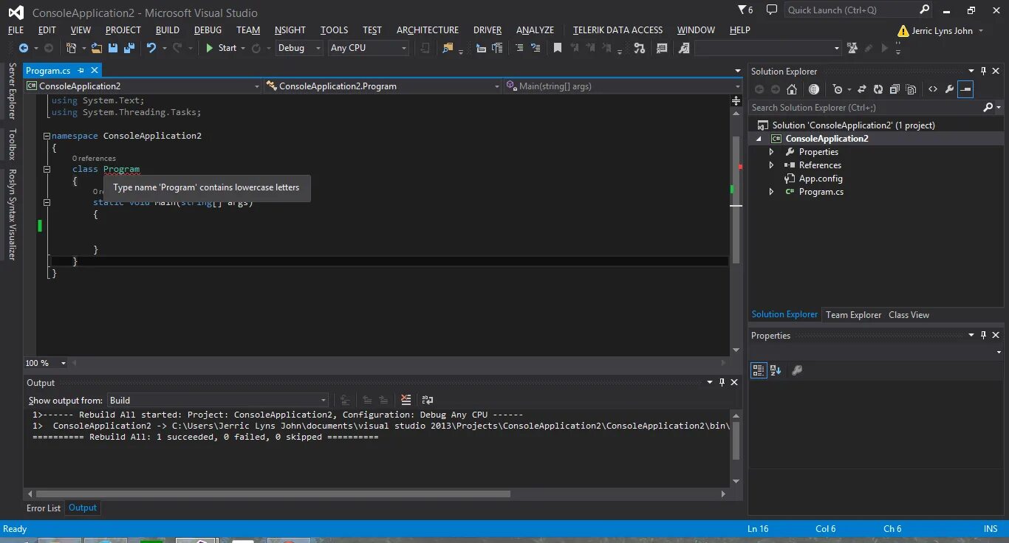Toggle a bookmark with the bookmark icon
This screenshot has width=1009, height=543.
558,48
